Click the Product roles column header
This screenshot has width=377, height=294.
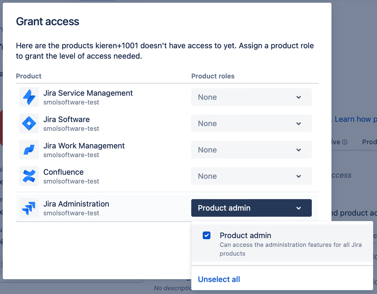[213, 76]
